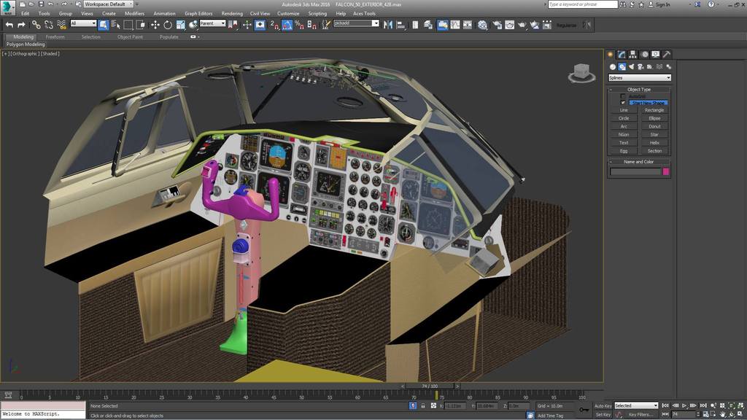Activate the Rotate tool in toolbar
The height and width of the screenshot is (420, 747).
click(x=168, y=25)
